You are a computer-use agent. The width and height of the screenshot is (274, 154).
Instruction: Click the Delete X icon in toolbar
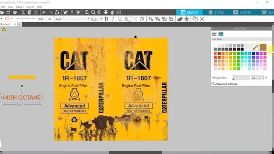click(202, 19)
